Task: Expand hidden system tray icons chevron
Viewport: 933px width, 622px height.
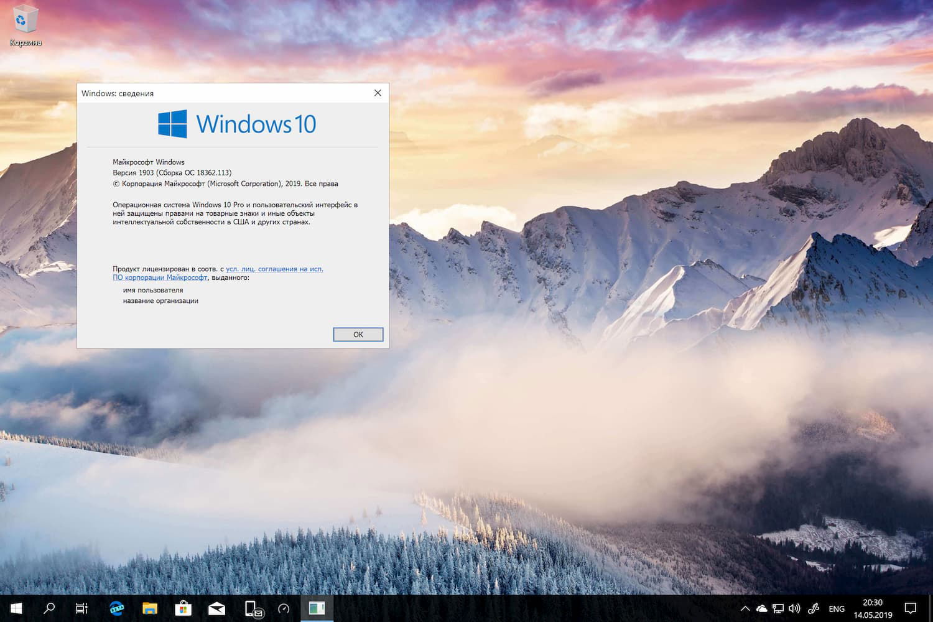Action: click(x=745, y=608)
